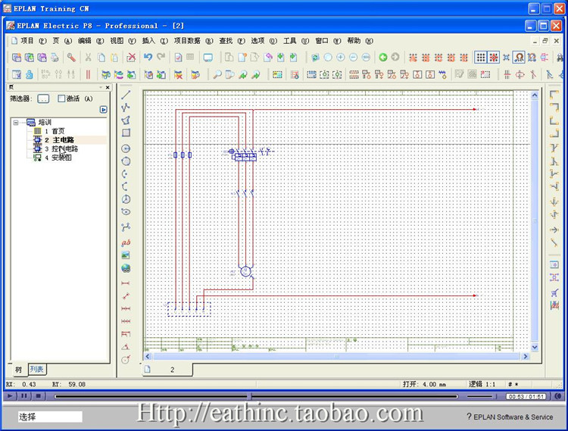Image resolution: width=568 pixels, height=431 pixels.
Task: Select the upper-left corner connection symbol
Action: 554,95
